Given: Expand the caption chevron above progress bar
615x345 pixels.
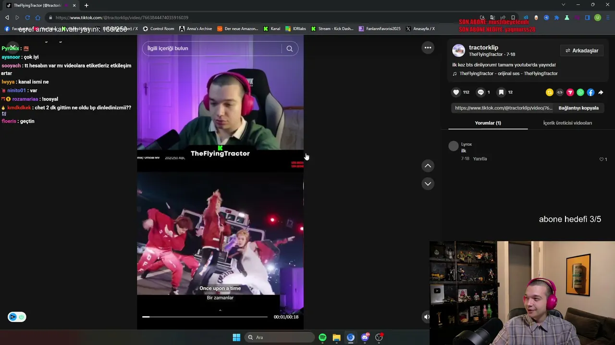Looking at the screenshot, I should point(220,310).
